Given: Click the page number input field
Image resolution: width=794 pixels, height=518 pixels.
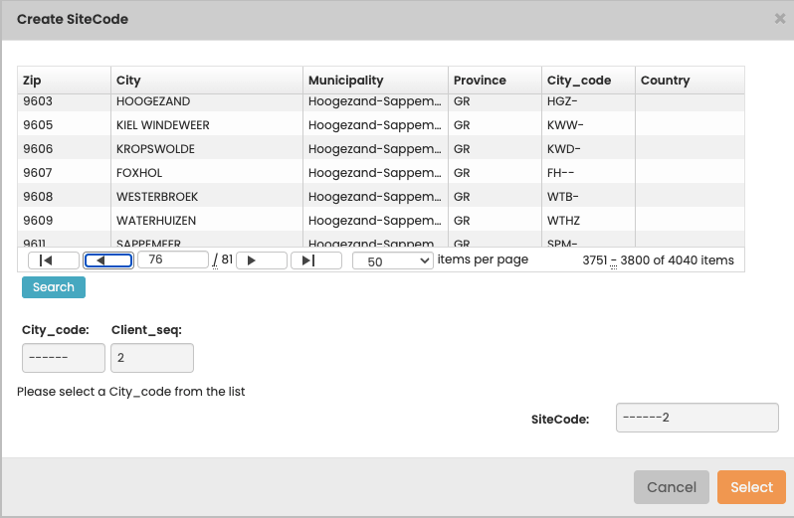Looking at the screenshot, I should tap(172, 259).
